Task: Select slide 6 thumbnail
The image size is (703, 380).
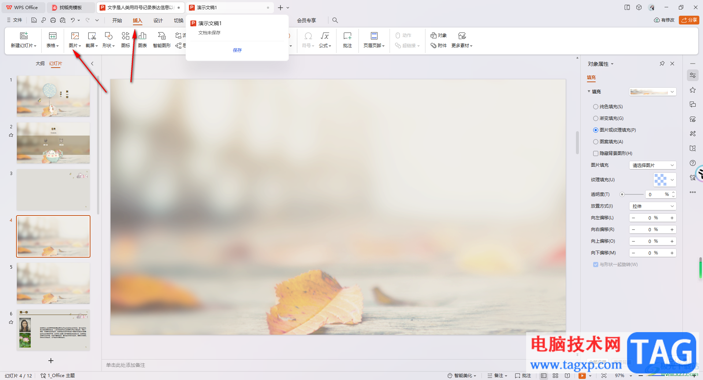Action: click(x=53, y=330)
